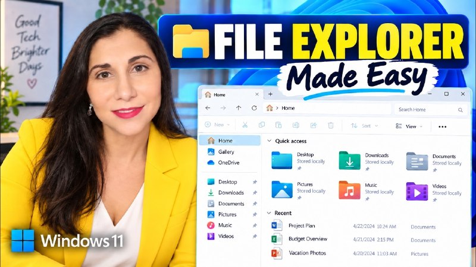476x267 pixels.
Task: Click the Paste clipboard icon
Action: (278, 125)
